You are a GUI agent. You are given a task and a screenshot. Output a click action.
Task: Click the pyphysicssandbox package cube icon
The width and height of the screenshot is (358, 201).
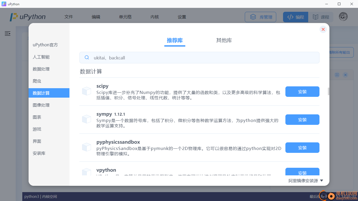(x=86, y=147)
